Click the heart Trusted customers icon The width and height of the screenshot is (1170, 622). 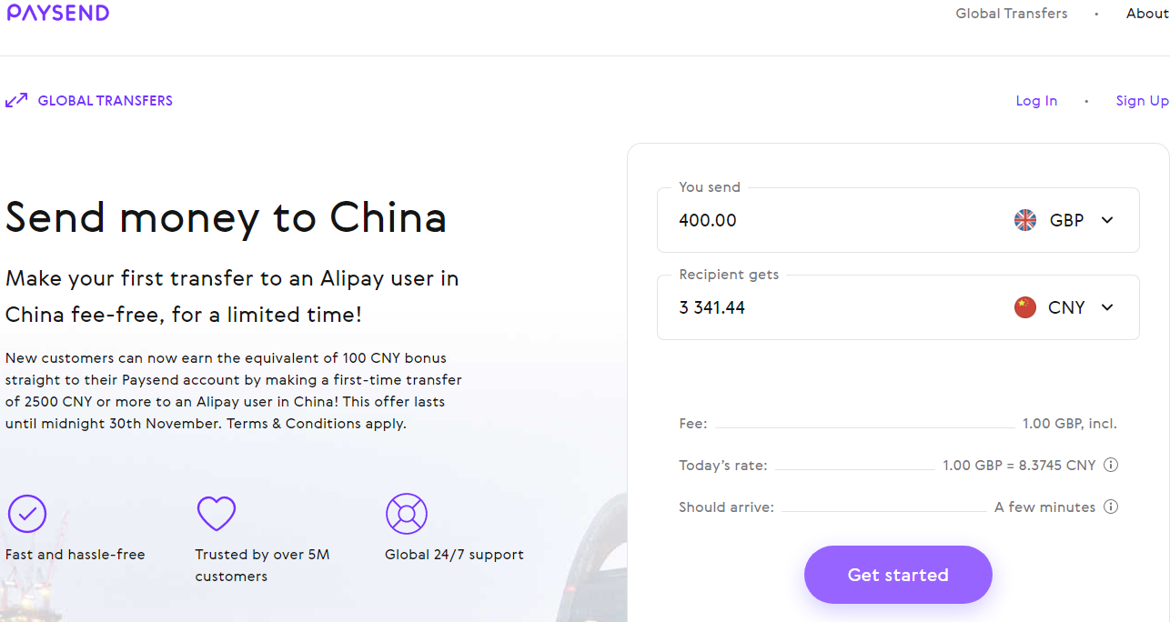point(217,514)
